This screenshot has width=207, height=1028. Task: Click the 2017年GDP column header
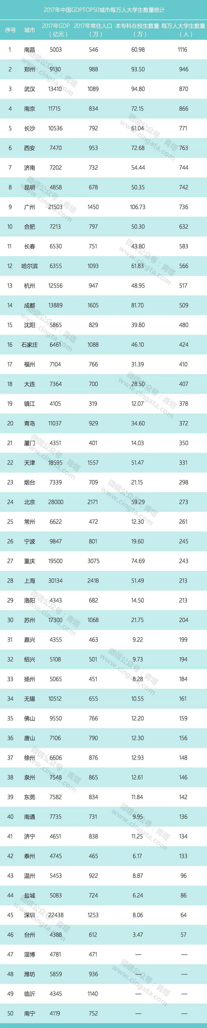point(56,30)
